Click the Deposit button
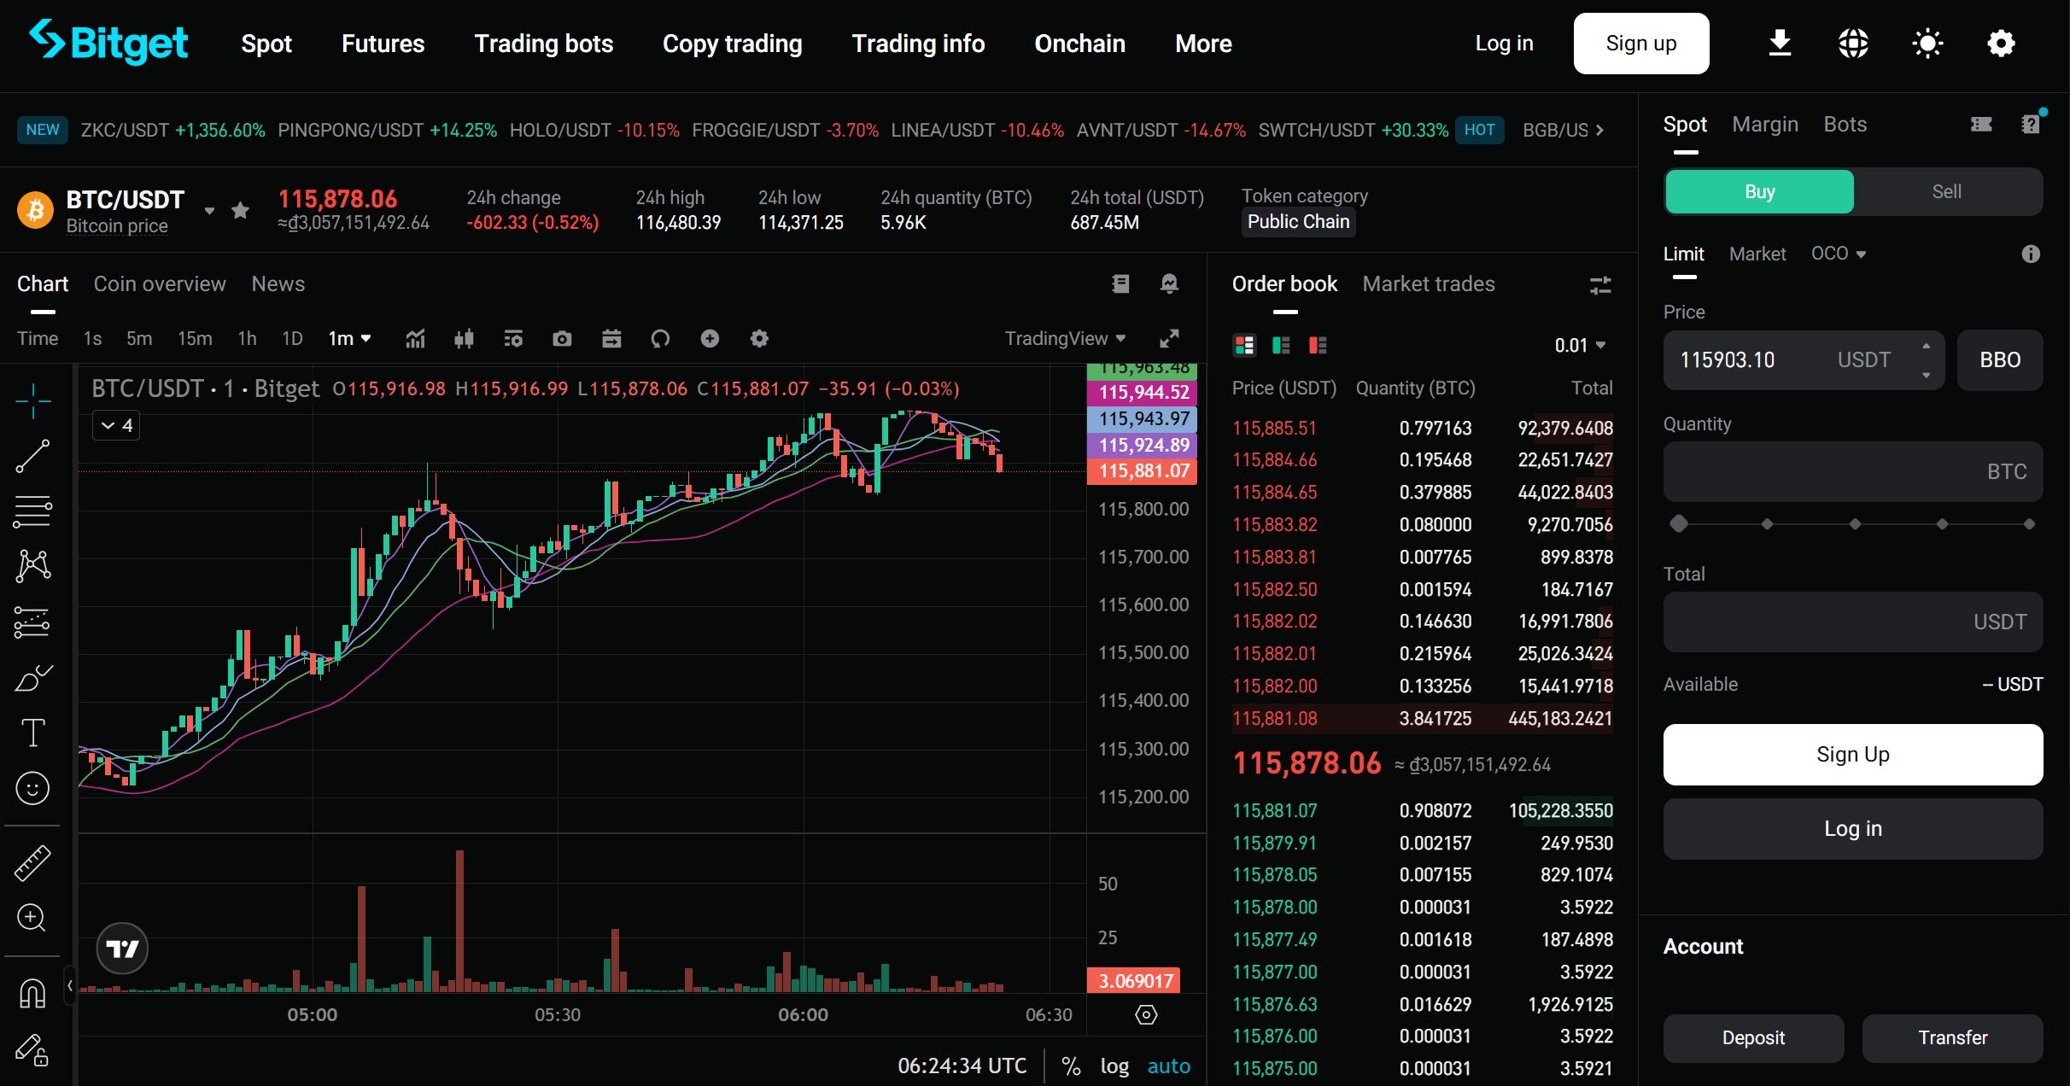 [1753, 1037]
